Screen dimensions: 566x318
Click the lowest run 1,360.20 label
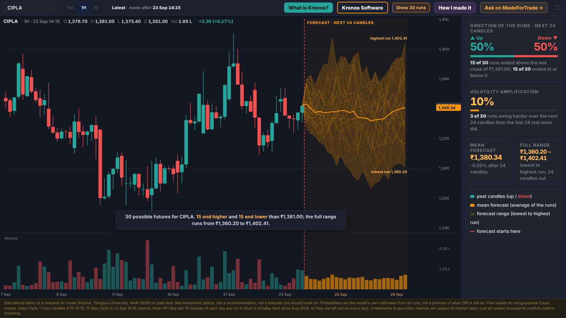(389, 172)
